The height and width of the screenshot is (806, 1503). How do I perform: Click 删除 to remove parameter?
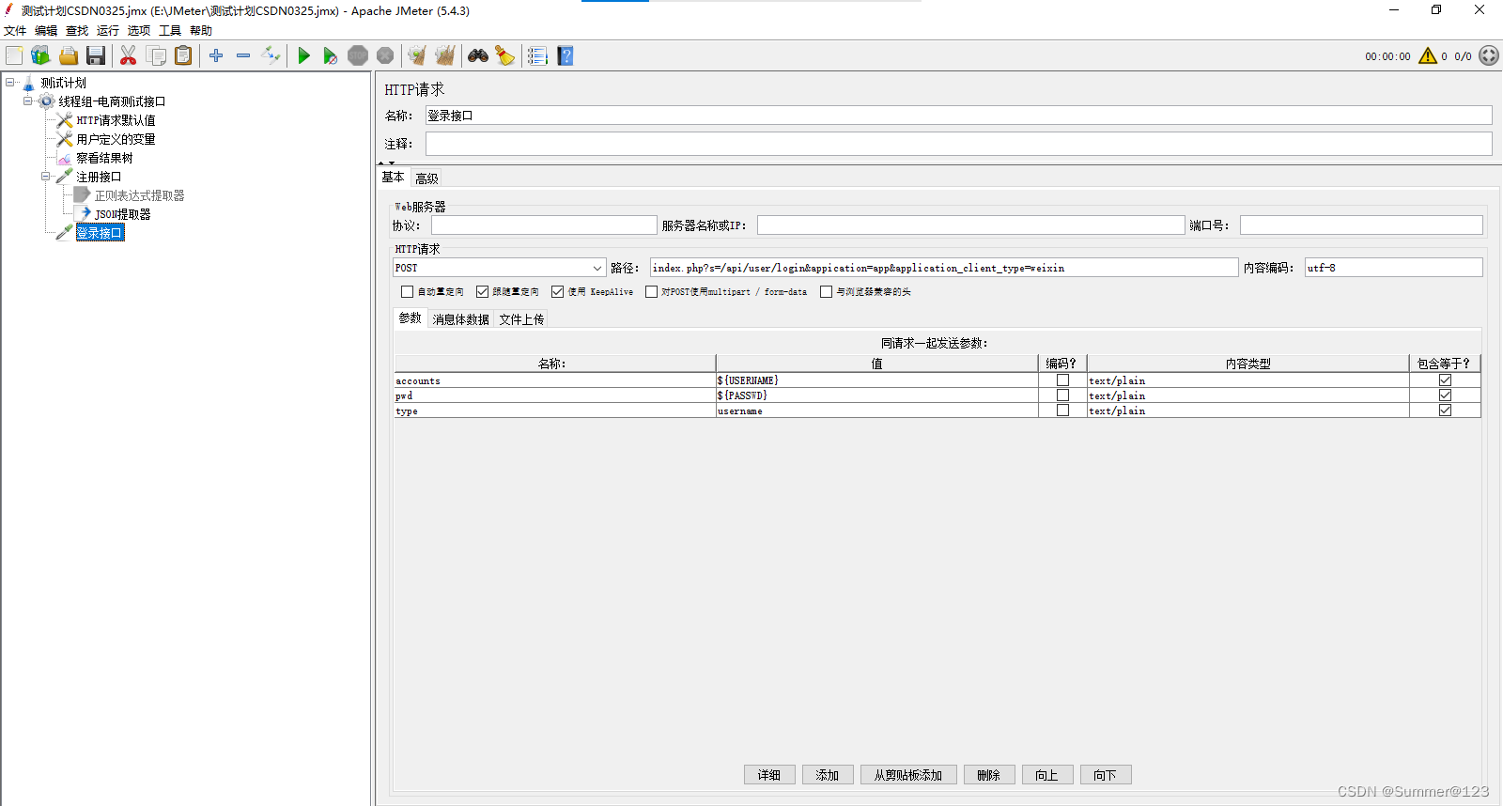tap(989, 775)
